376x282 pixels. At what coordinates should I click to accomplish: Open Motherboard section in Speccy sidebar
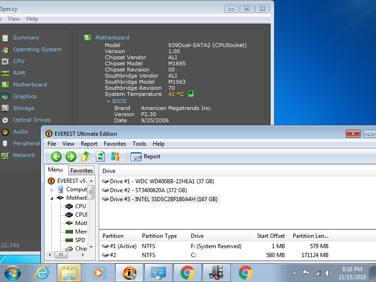click(30, 85)
